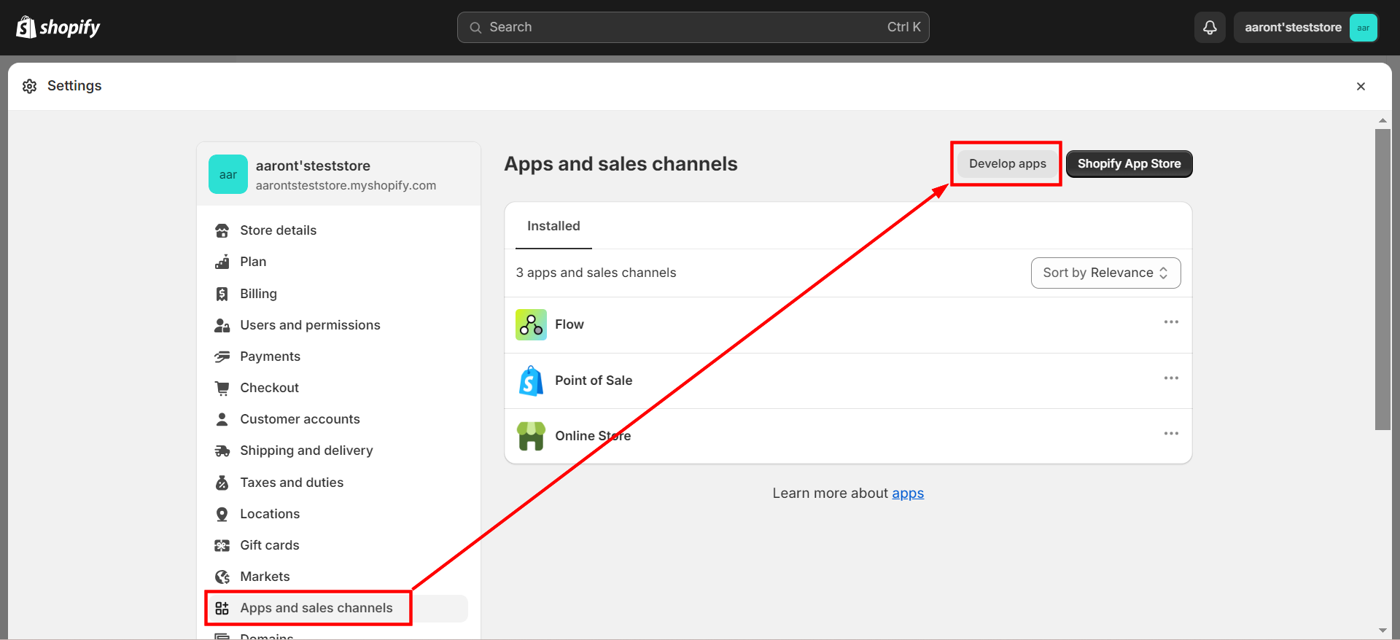Click the Taxes and duties icon

point(222,483)
